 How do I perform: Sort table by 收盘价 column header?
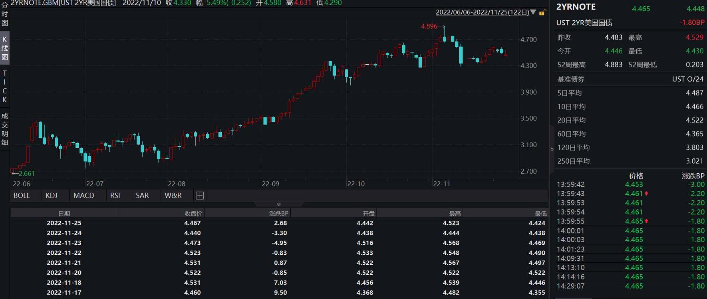tap(193, 214)
